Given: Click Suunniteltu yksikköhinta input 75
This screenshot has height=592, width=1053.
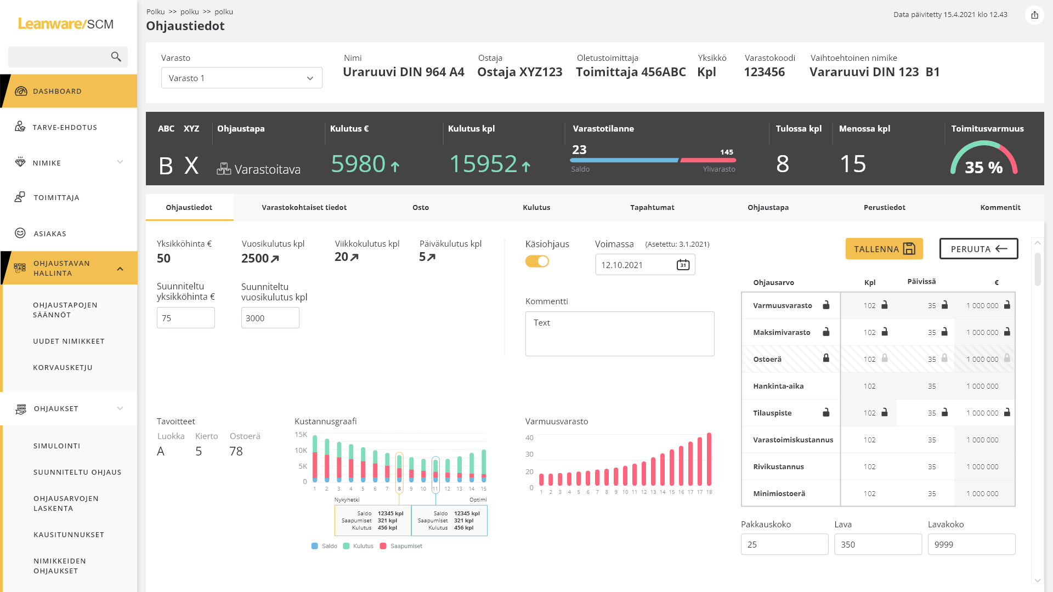Looking at the screenshot, I should [186, 318].
